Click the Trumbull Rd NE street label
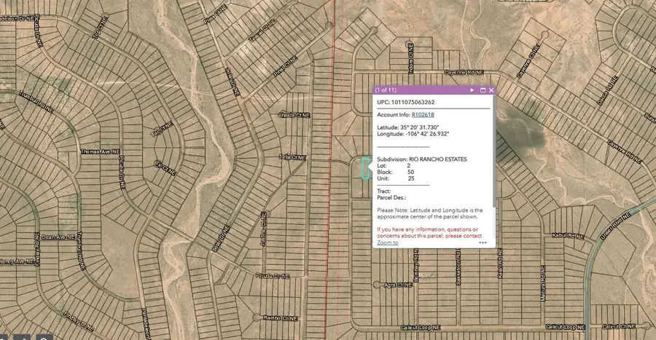The image size is (656, 340). (36, 103)
